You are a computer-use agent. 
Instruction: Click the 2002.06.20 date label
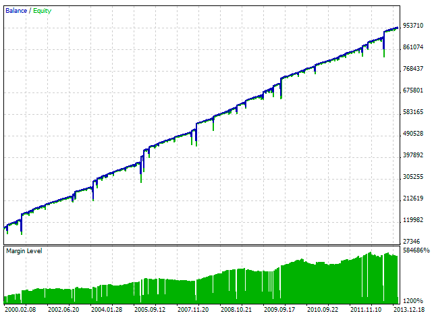point(63,310)
